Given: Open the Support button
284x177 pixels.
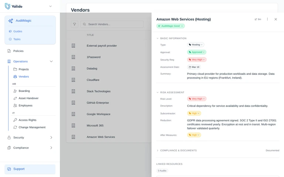Looking at the screenshot, I should pos(30,169).
